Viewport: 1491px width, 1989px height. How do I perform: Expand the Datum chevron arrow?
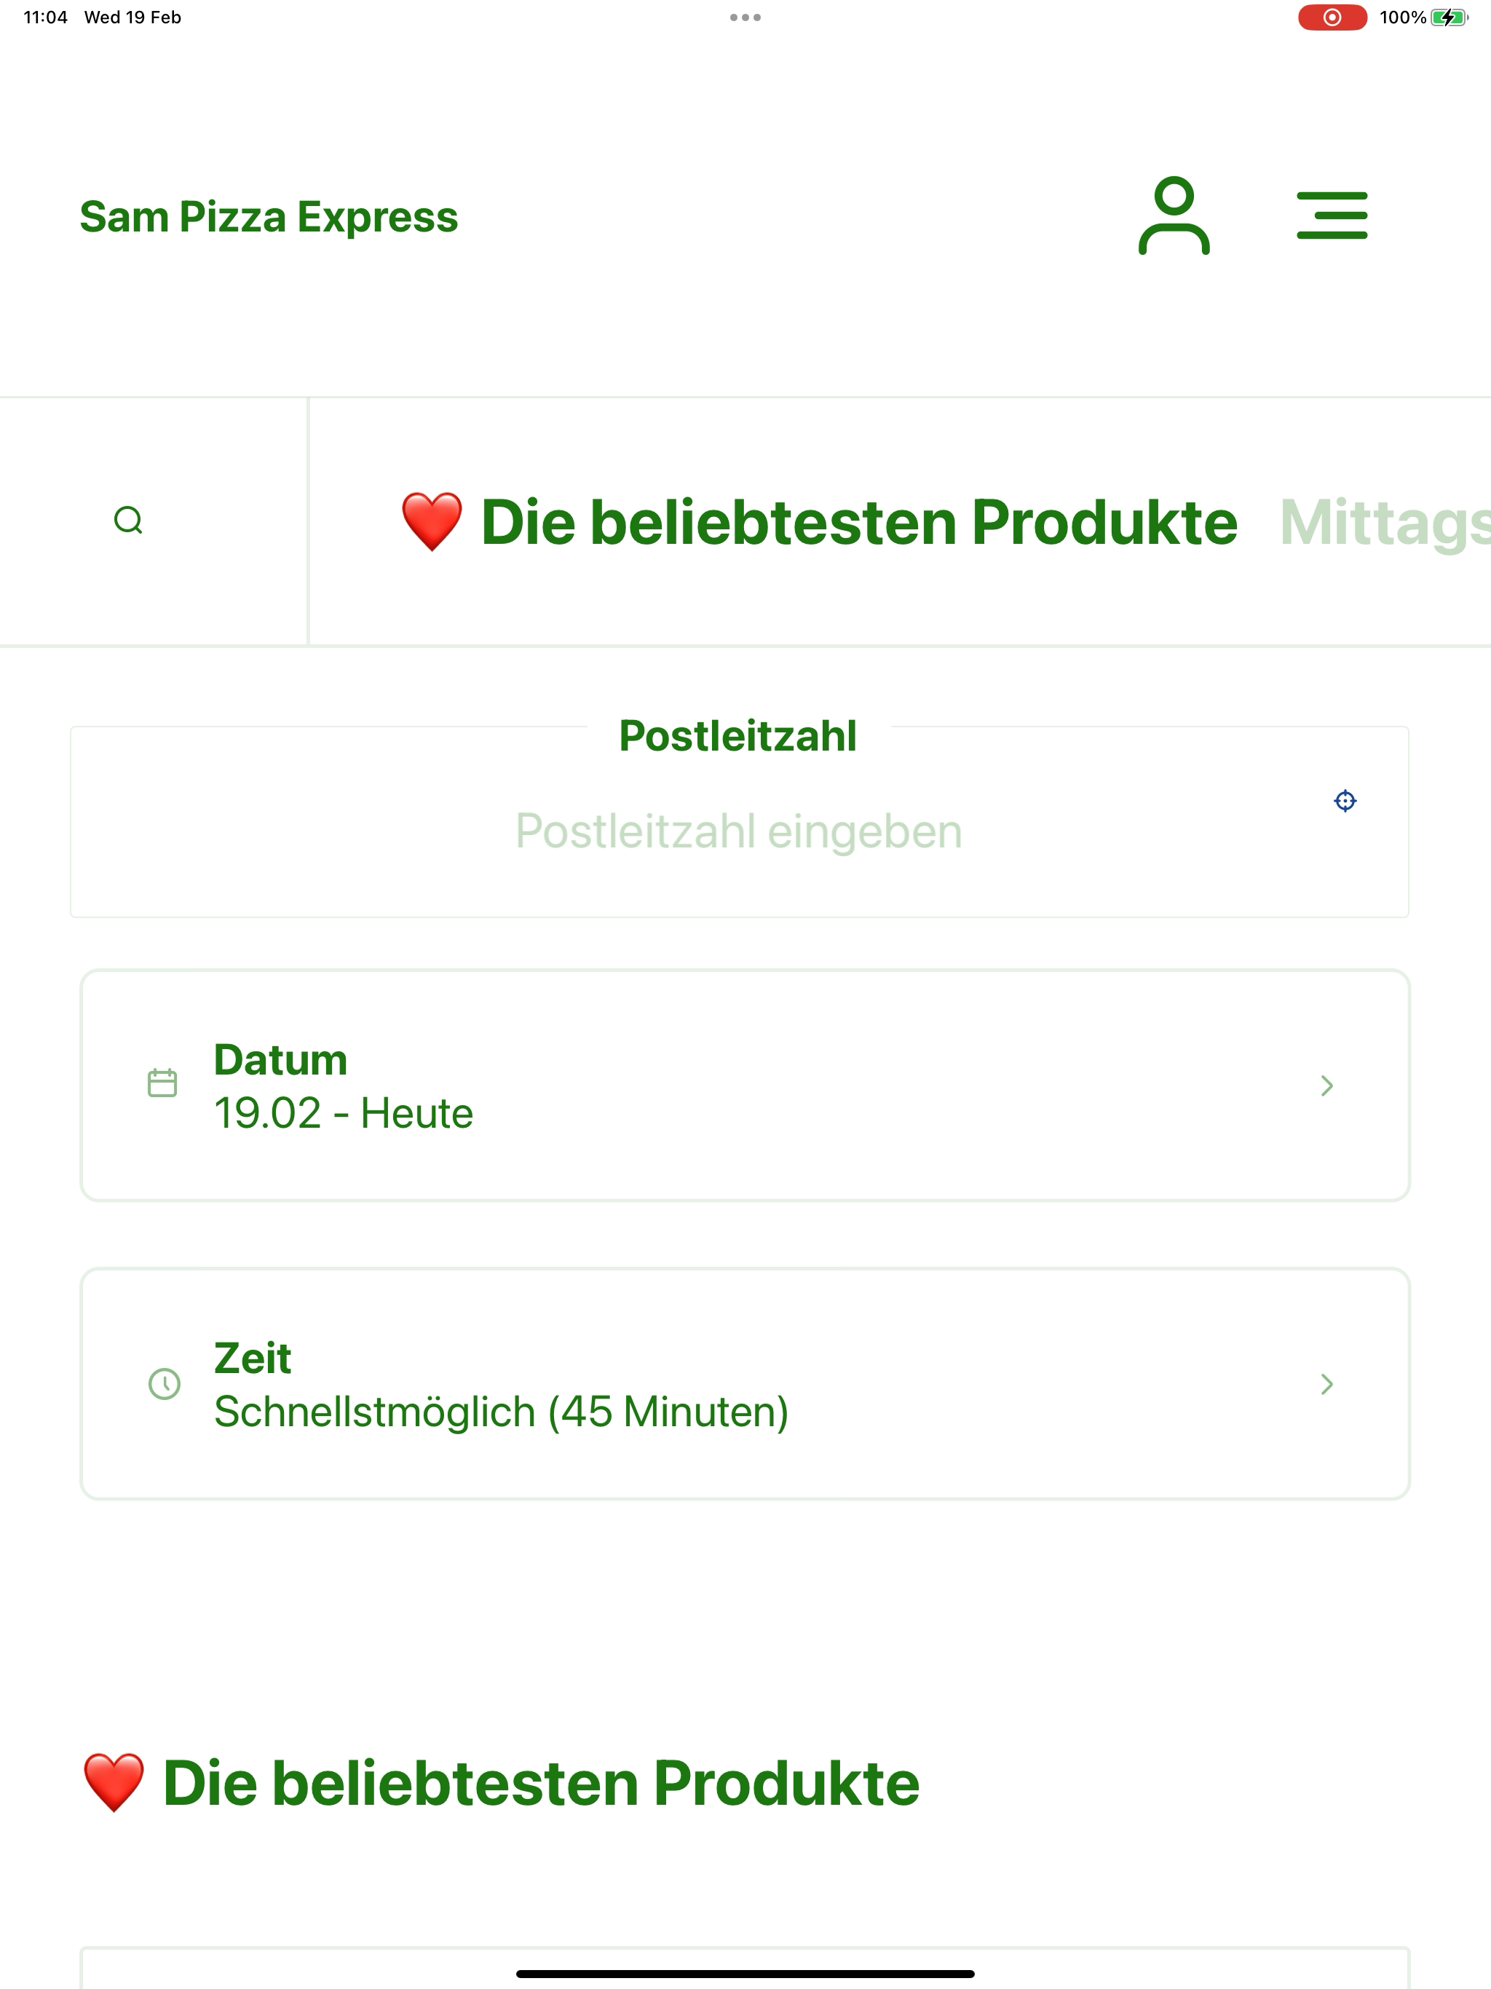pyautogui.click(x=1326, y=1086)
